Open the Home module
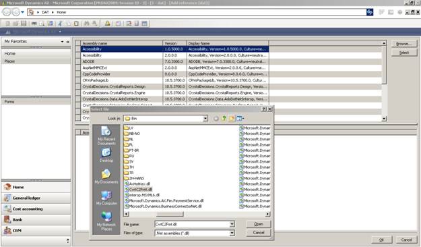 point(36,187)
